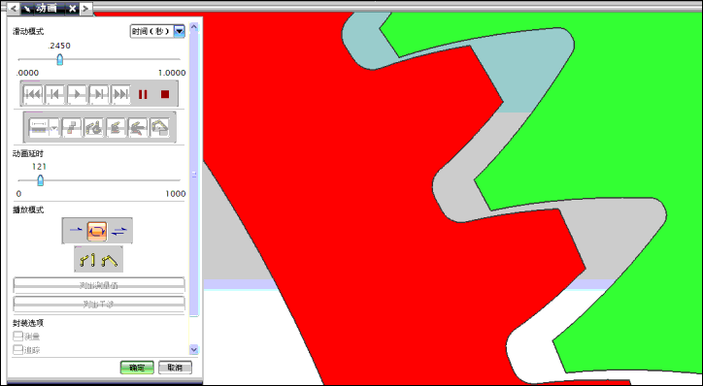Step forward one animation frame
This screenshot has height=386, width=703.
(99, 94)
